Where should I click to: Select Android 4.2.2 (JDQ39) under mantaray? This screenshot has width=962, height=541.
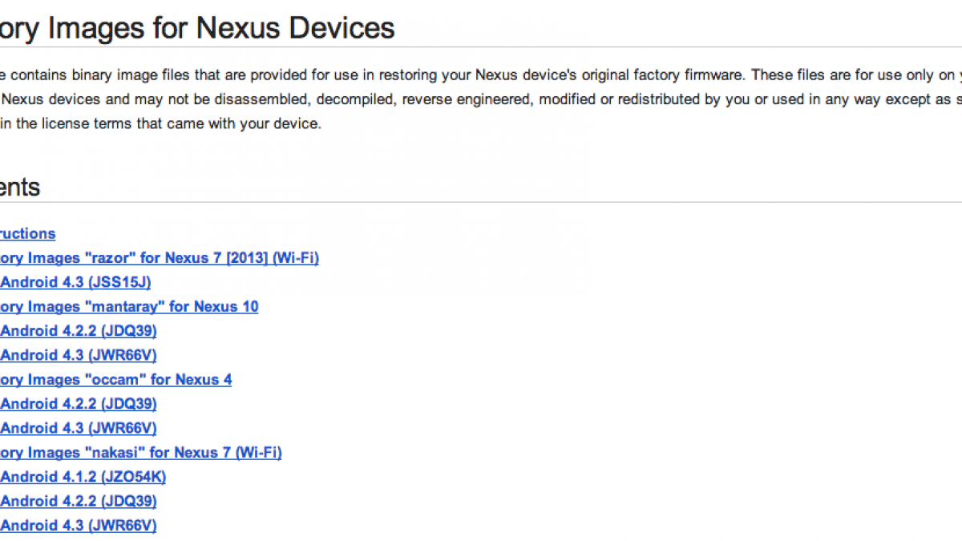79,331
